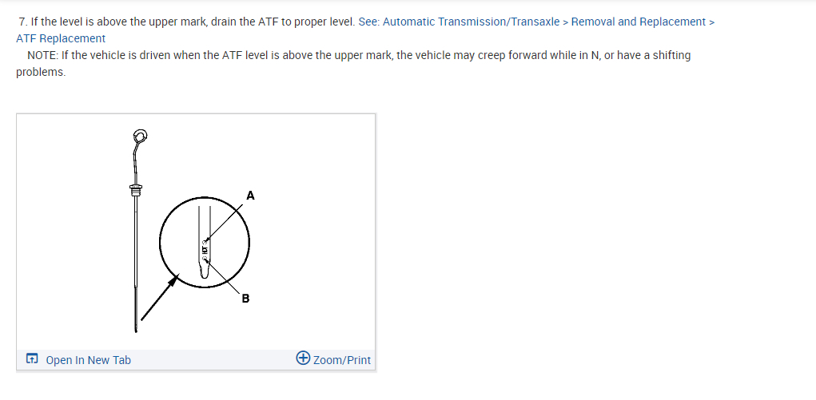Click label A in the dipstick diagram
Viewport: 816px width, 400px height.
pos(250,195)
